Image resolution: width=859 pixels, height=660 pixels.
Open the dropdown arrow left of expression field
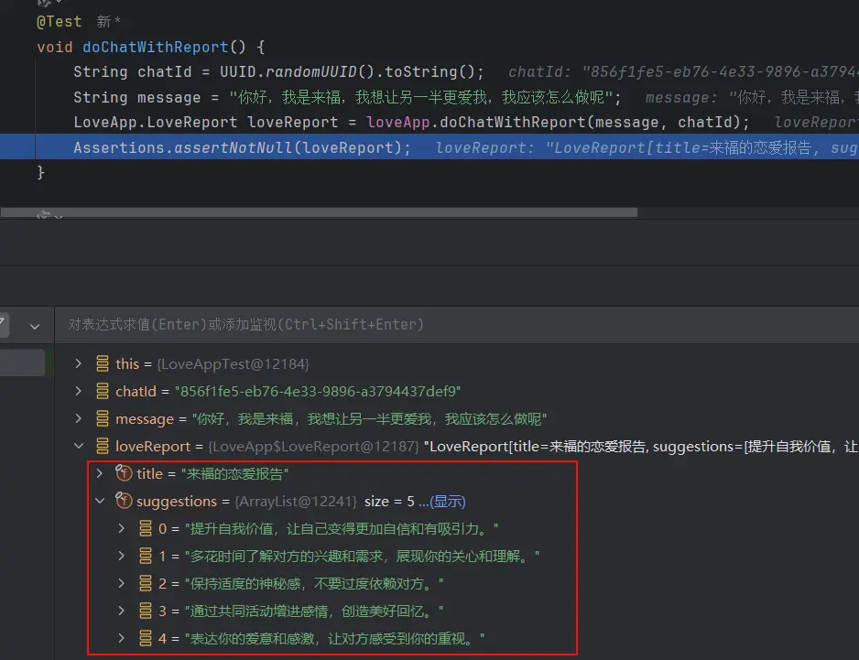coord(35,327)
